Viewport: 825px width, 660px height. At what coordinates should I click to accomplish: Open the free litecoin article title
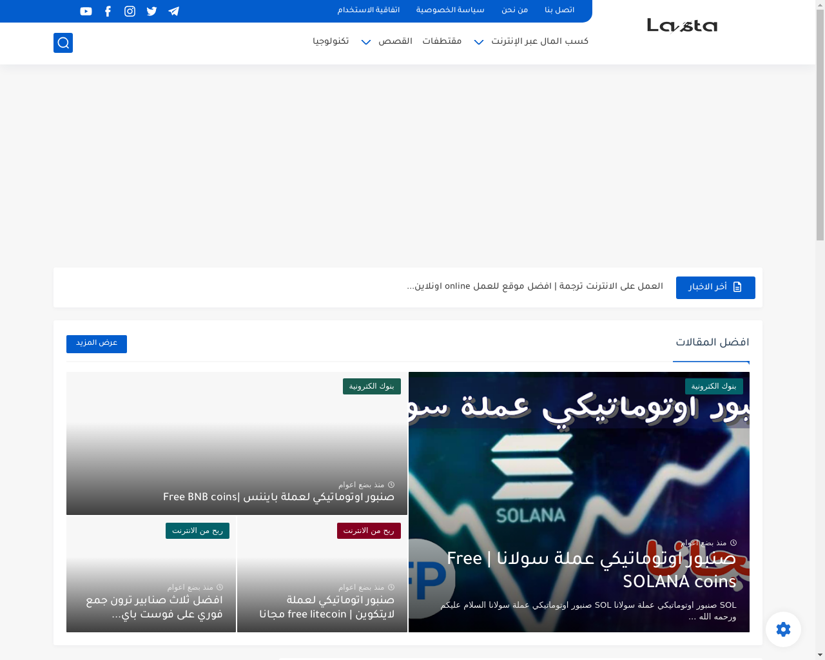pyautogui.click(x=327, y=607)
